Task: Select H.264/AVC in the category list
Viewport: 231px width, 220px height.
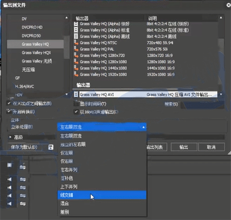Action: [24, 86]
